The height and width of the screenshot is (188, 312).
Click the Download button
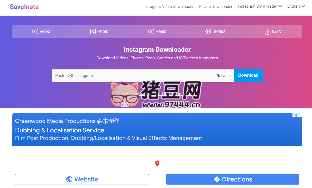click(x=248, y=75)
